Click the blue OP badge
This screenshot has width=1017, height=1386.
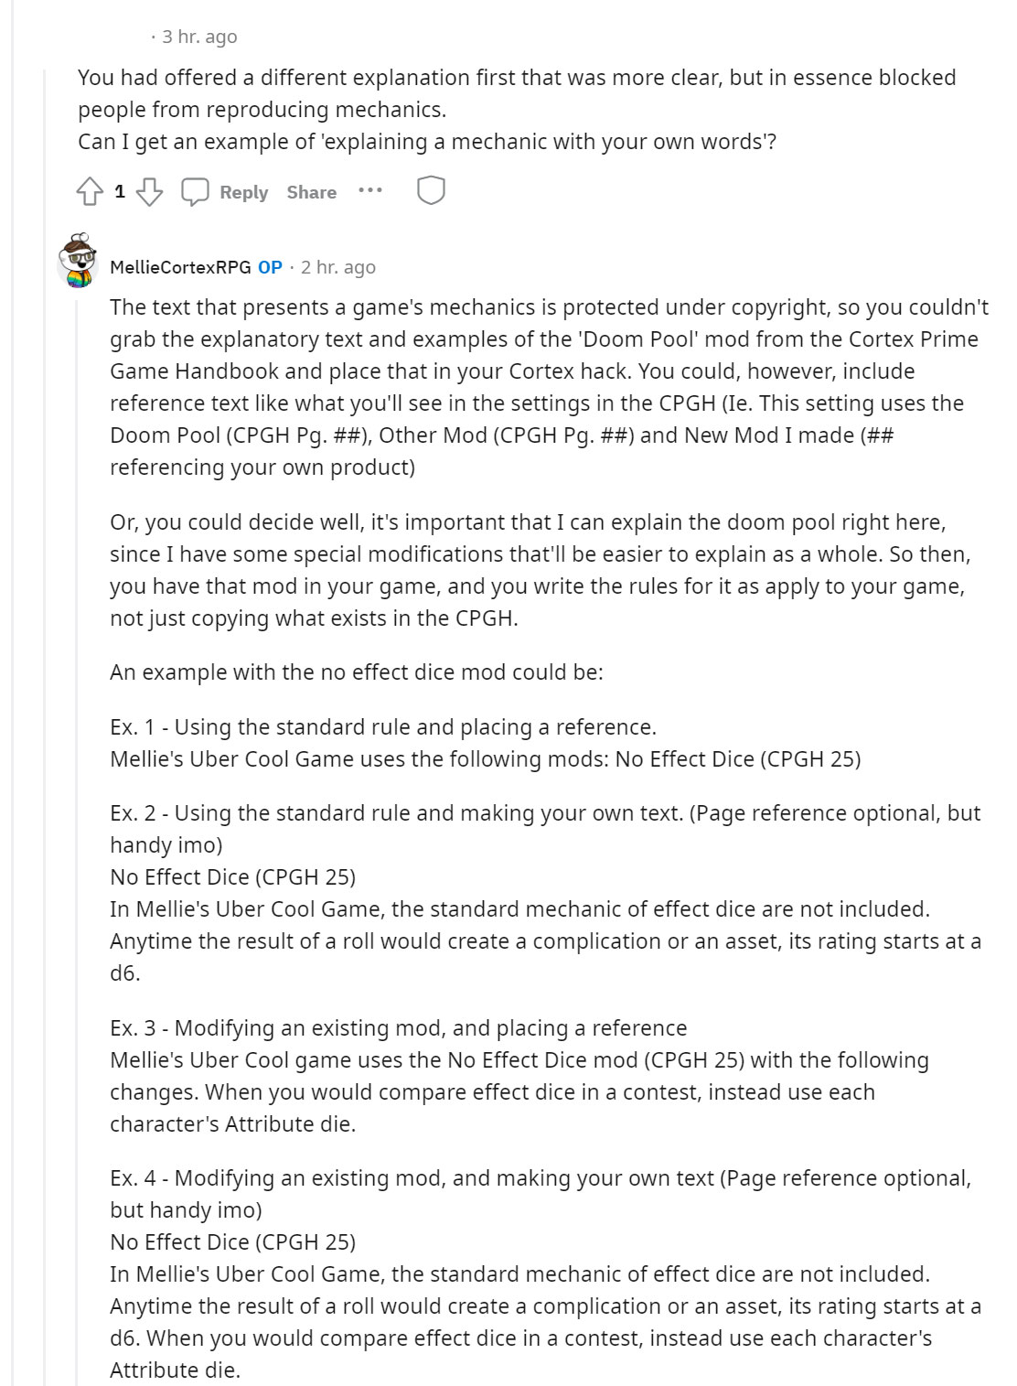(270, 267)
